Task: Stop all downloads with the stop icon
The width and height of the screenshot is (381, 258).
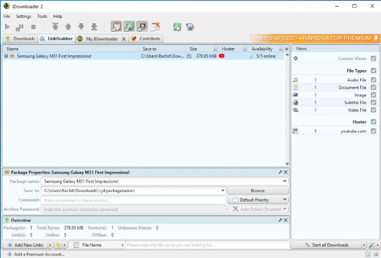Action: tap(33, 27)
